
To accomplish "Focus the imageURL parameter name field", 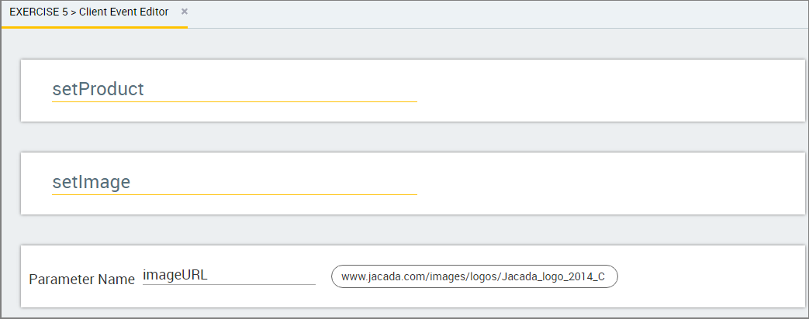I will tap(229, 275).
